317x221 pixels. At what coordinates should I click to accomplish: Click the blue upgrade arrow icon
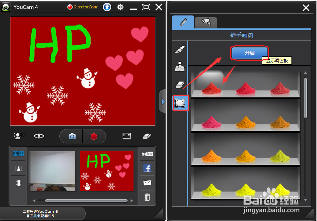(107, 7)
